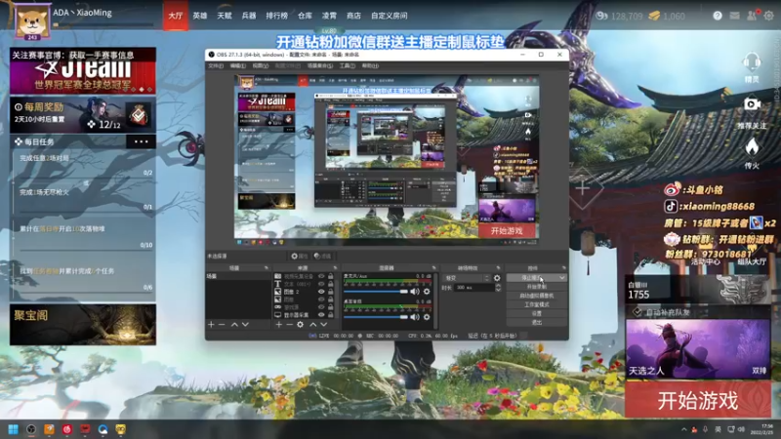Viewport: 781px width, 439px height.
Task: Click the 开始游戏 start game button
Action: pyautogui.click(x=698, y=400)
